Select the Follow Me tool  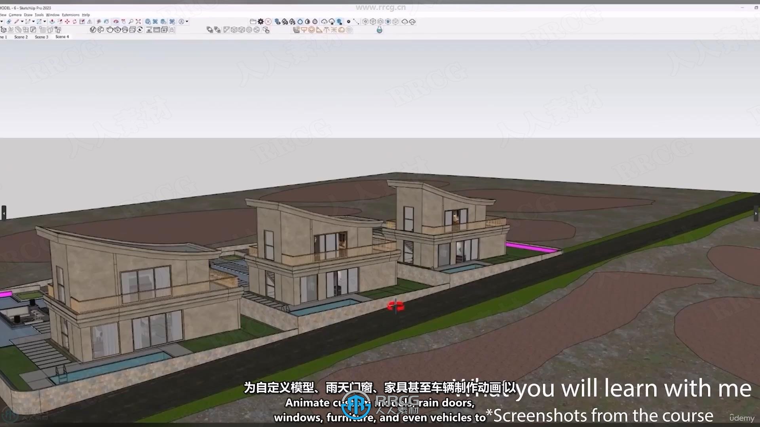[60, 21]
